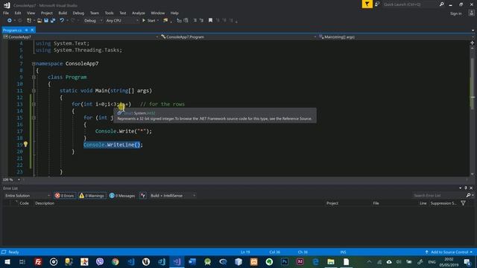Viewport: 477px width, 268px height.
Task: Collapse the namespace ConsoleApp7 block
Action: (34, 63)
